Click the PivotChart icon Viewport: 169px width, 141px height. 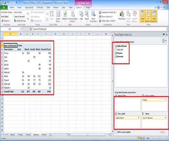click(x=121, y=15)
